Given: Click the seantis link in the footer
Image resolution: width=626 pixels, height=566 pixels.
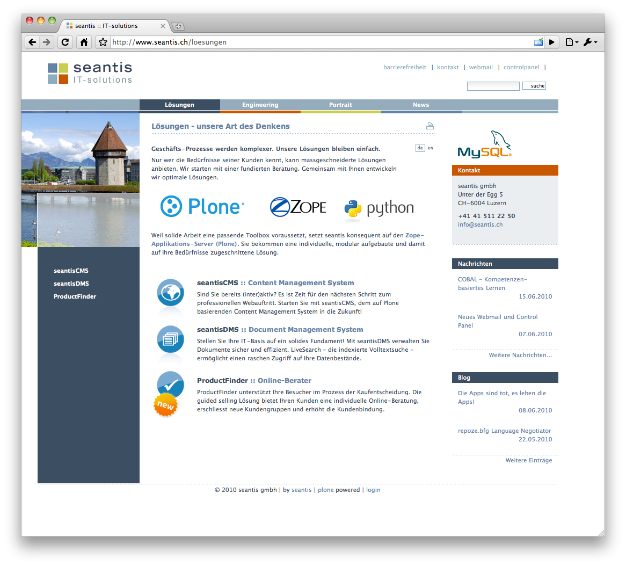Looking at the screenshot, I should (301, 490).
